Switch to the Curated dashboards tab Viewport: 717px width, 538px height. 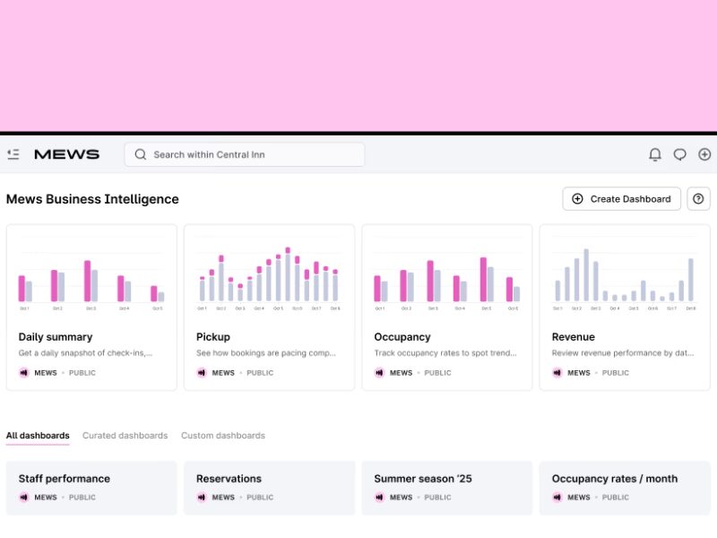tap(125, 436)
